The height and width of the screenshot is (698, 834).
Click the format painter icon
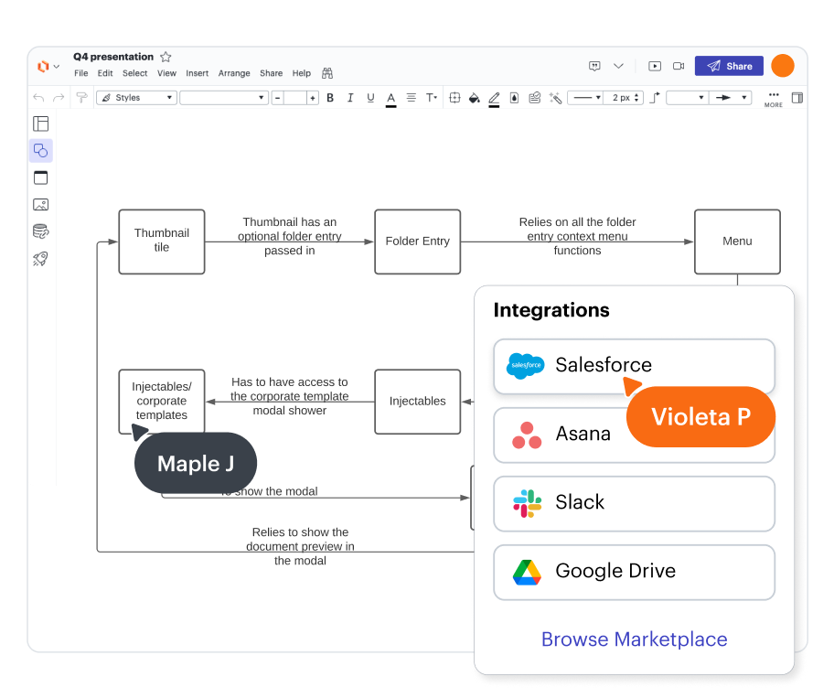81,98
